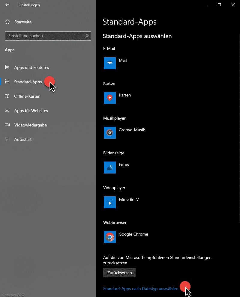Image resolution: width=240 pixels, height=297 pixels.
Task: Click the Bildanzeige section label
Action: pyautogui.click(x=114, y=153)
